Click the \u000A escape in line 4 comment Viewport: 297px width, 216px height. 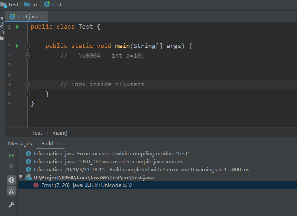coord(89,56)
